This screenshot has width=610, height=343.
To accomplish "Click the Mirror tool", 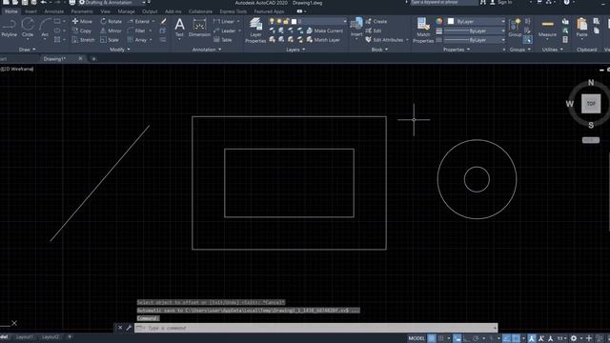I will 111,30.
